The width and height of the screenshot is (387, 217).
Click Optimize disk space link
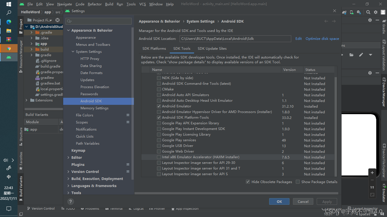[x=322, y=39]
